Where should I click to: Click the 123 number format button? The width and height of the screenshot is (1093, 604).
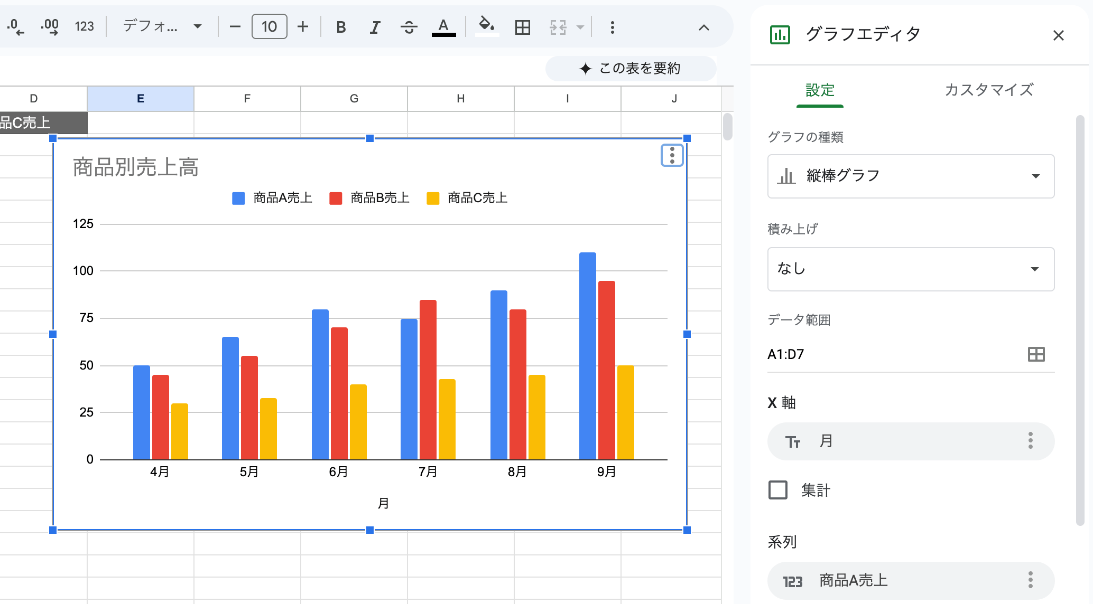click(85, 26)
